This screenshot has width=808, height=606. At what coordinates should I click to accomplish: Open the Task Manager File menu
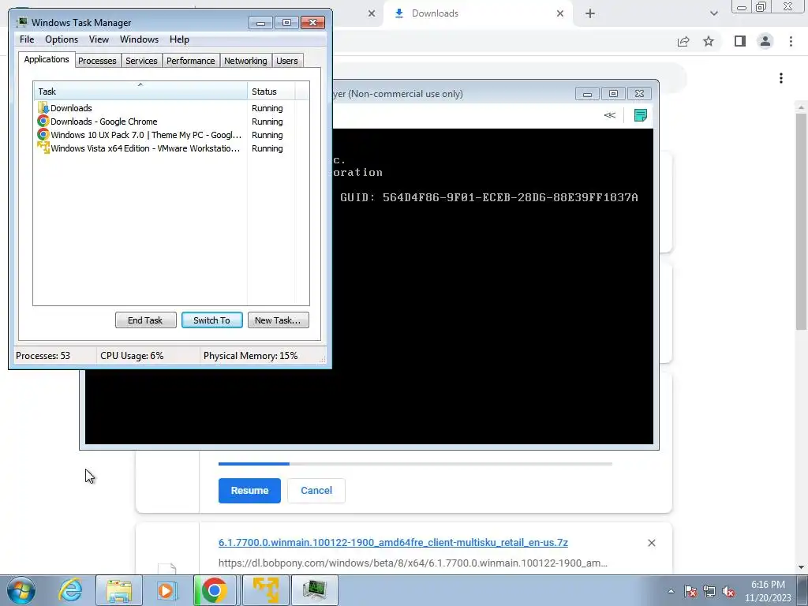[x=27, y=39]
